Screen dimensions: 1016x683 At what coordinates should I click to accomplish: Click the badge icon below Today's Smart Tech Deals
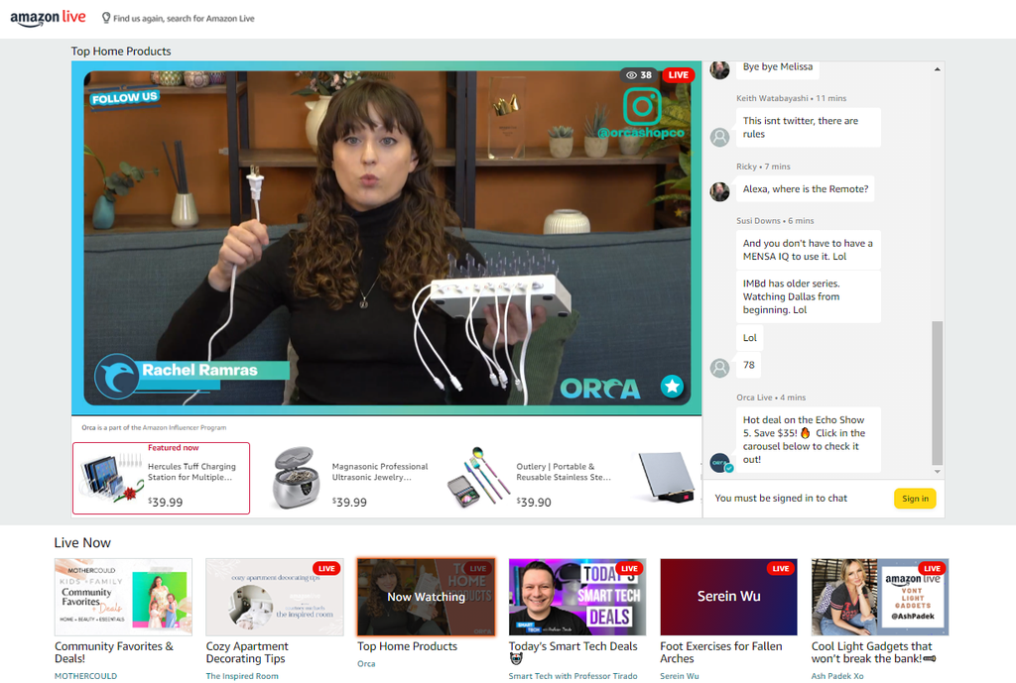(516, 659)
